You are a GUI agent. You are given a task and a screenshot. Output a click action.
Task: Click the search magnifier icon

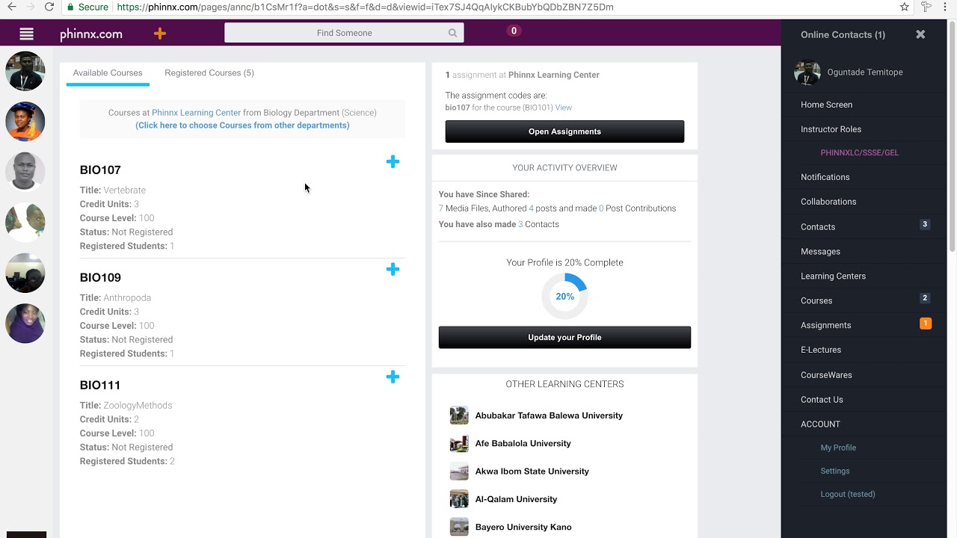click(x=452, y=33)
